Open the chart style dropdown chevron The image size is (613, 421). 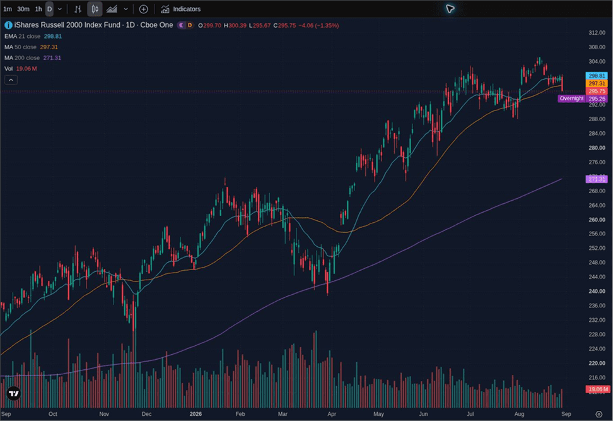pos(126,9)
